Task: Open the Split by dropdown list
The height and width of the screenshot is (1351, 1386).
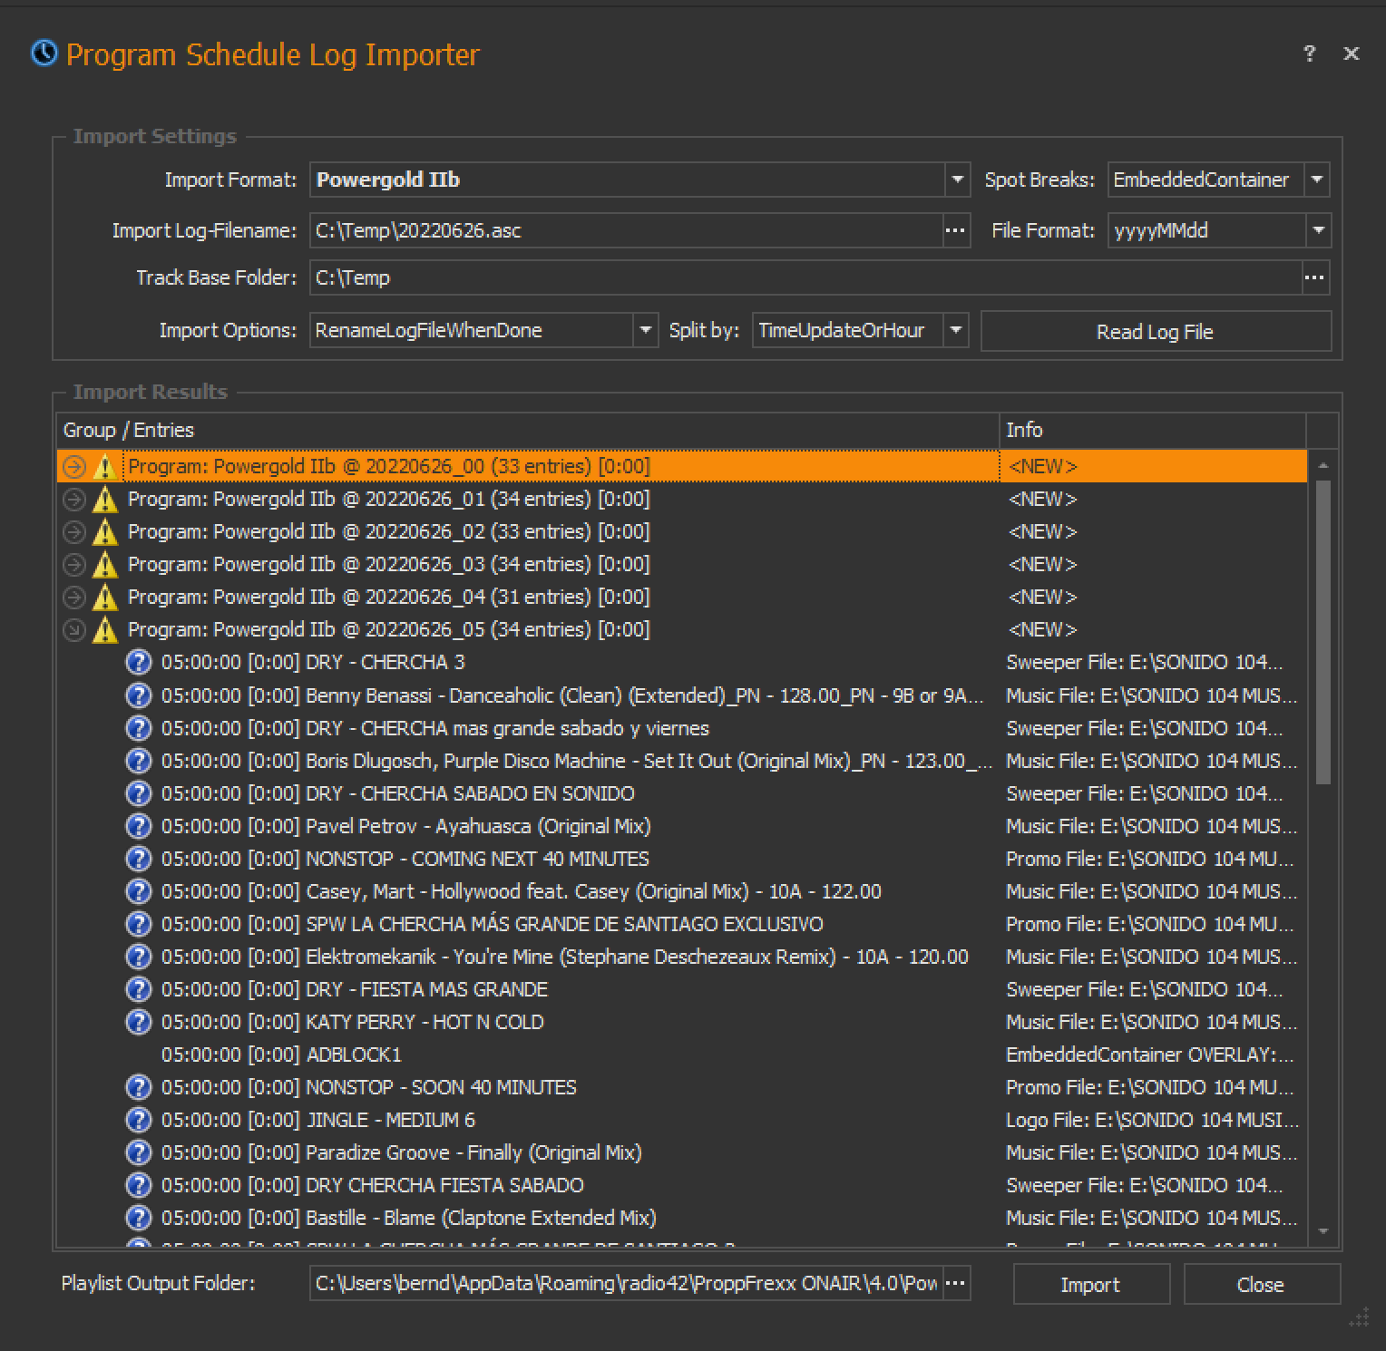Action: coord(955,330)
